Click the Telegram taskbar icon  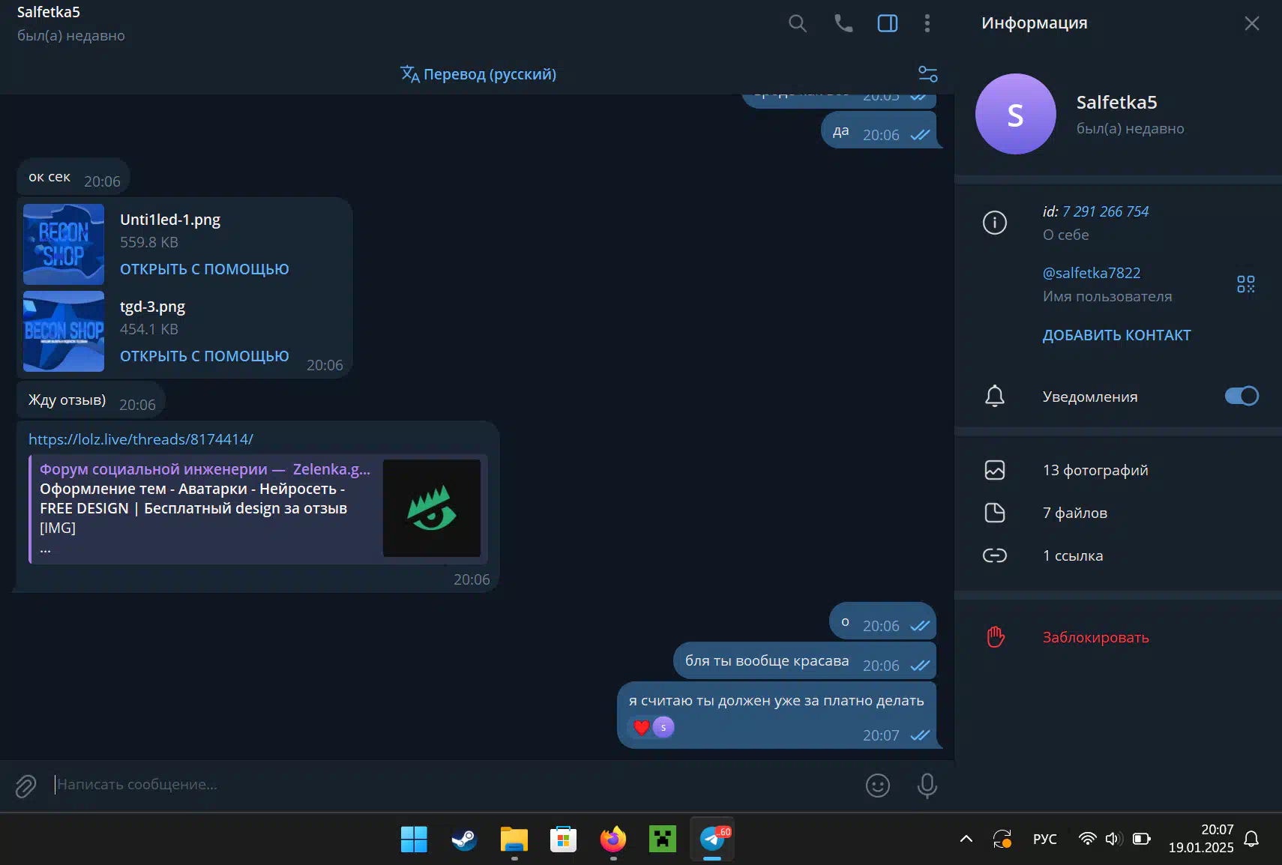click(x=712, y=840)
